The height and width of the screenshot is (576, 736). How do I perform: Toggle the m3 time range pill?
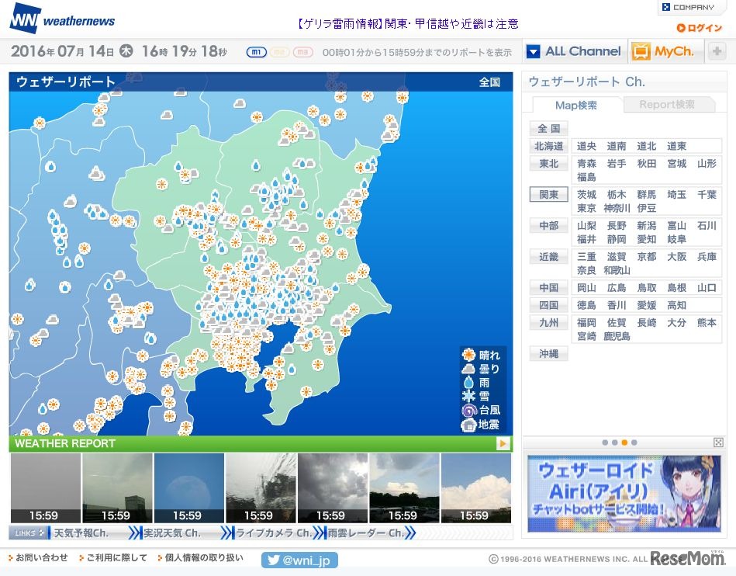click(303, 52)
